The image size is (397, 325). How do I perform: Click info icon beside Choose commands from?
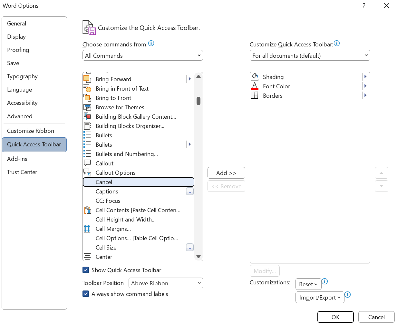[x=151, y=43]
